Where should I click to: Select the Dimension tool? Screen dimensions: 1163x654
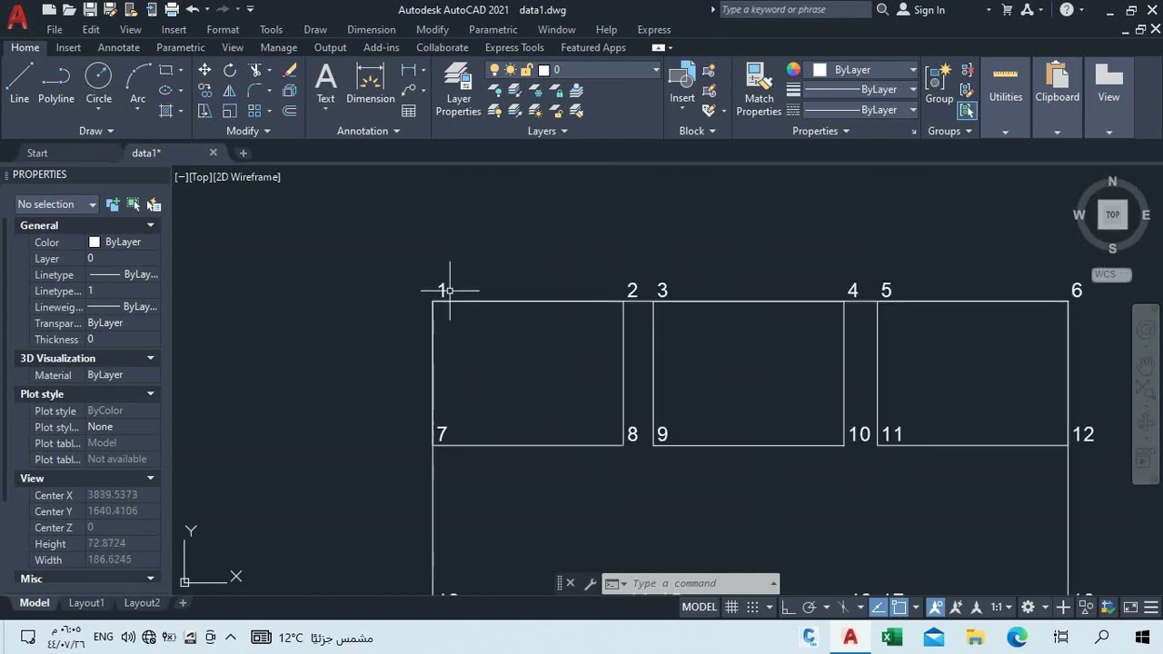point(370,84)
